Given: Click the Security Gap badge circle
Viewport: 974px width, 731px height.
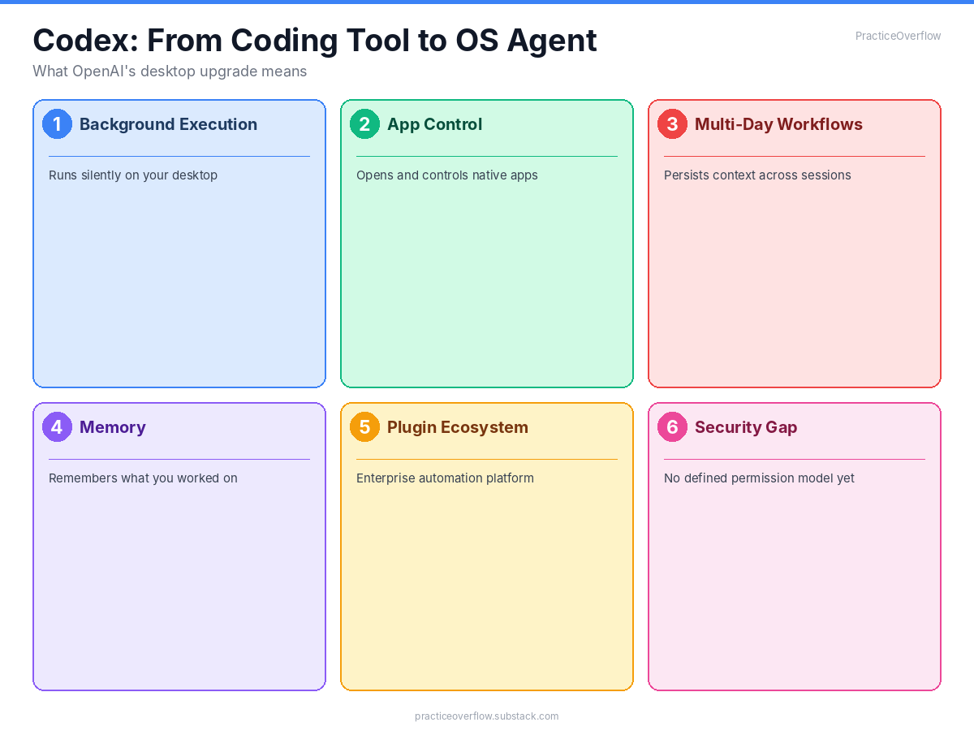Looking at the screenshot, I should coord(672,426).
